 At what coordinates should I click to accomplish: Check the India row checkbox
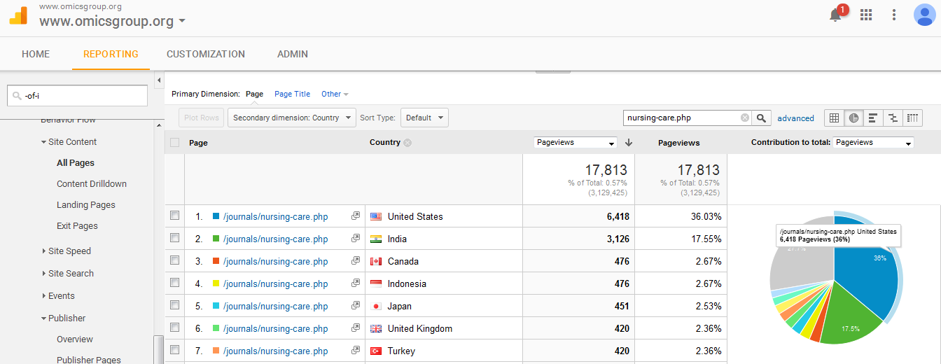pos(174,238)
